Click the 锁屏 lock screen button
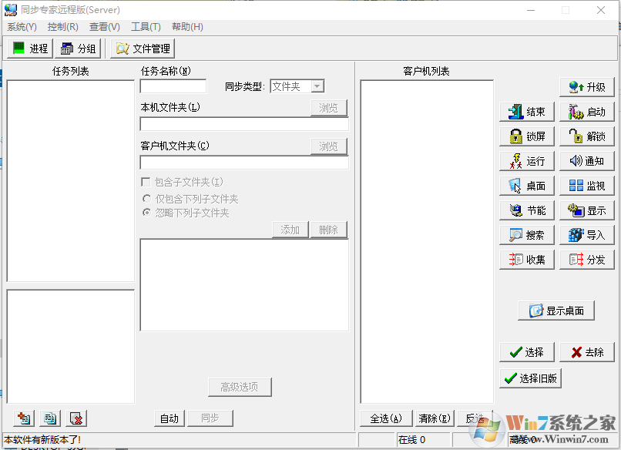621x450 pixels. [527, 136]
